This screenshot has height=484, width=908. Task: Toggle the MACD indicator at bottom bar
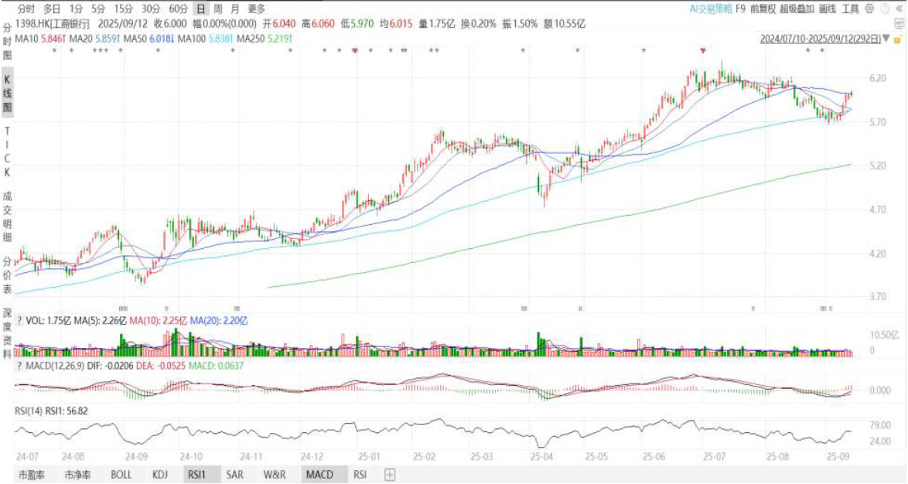click(x=319, y=474)
